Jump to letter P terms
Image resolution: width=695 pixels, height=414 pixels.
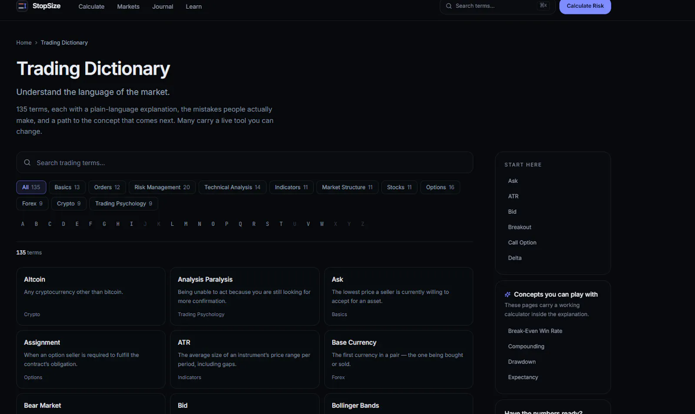point(227,224)
